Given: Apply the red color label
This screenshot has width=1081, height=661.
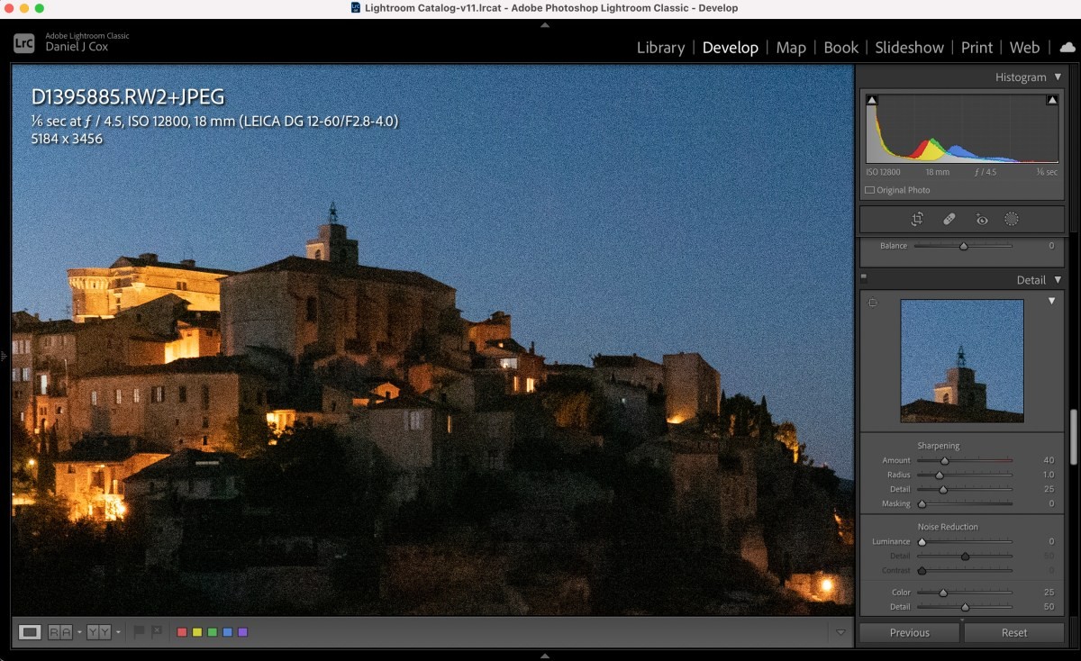Looking at the screenshot, I should click(182, 632).
